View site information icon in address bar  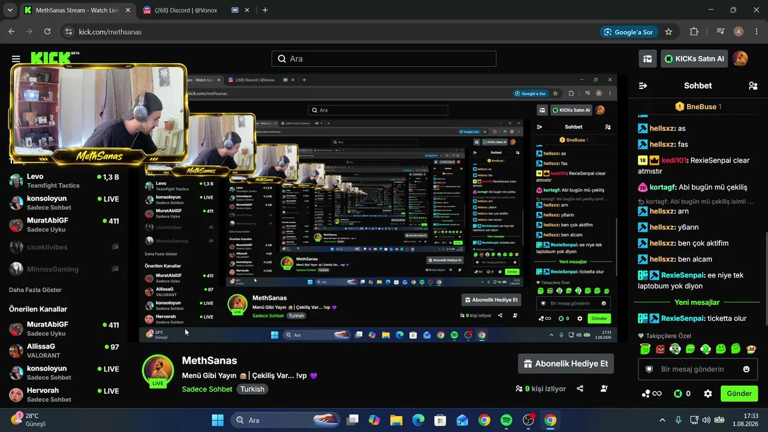pyautogui.click(x=68, y=32)
